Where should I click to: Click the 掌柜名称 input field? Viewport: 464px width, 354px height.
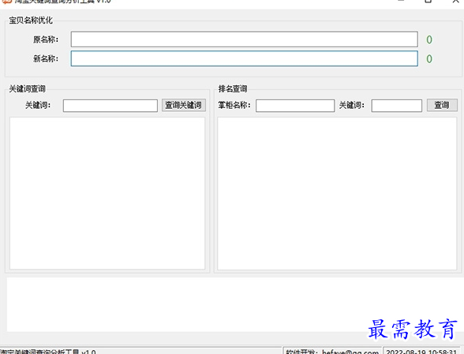click(x=295, y=106)
